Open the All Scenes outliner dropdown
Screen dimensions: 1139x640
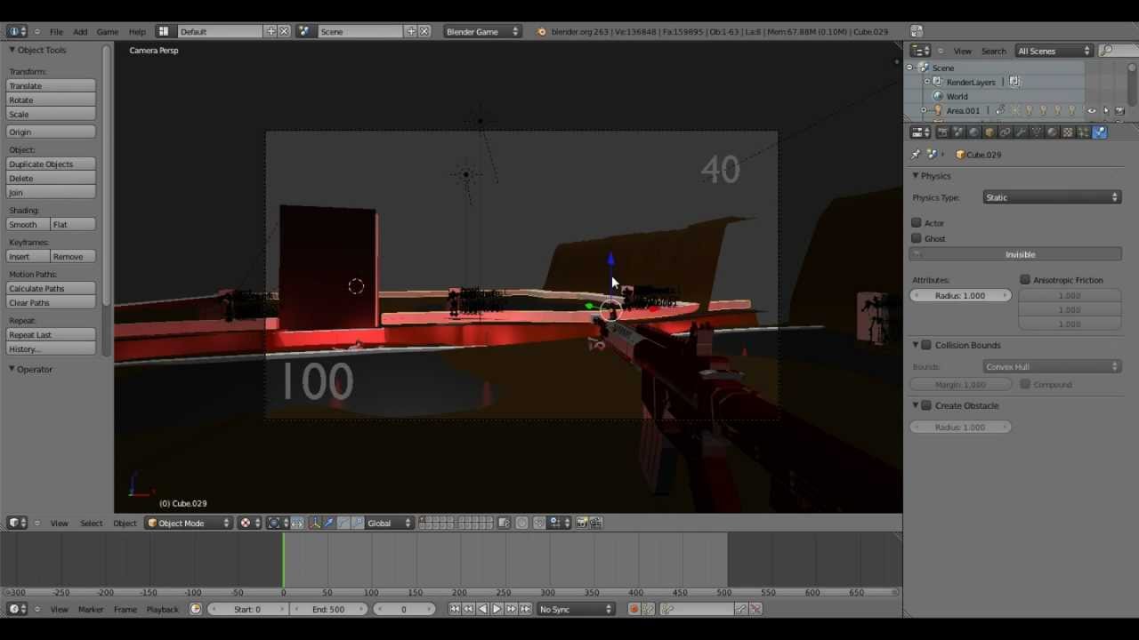1054,51
